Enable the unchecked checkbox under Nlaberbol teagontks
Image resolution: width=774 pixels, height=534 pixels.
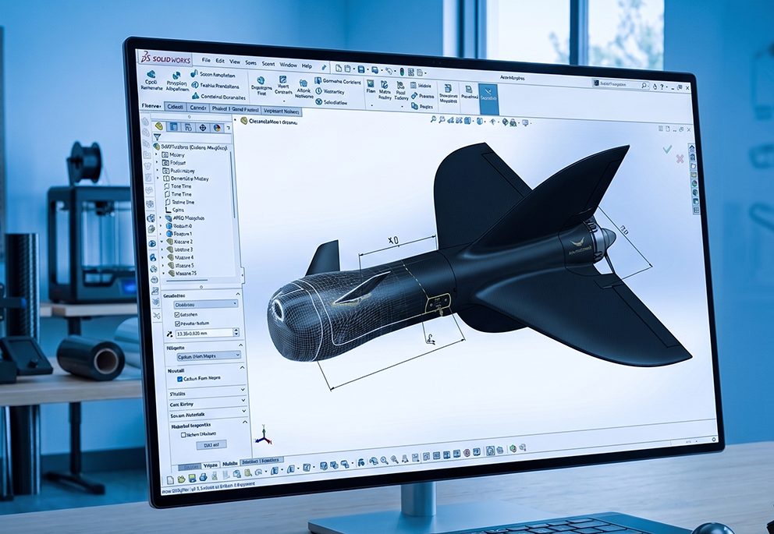pos(183,435)
